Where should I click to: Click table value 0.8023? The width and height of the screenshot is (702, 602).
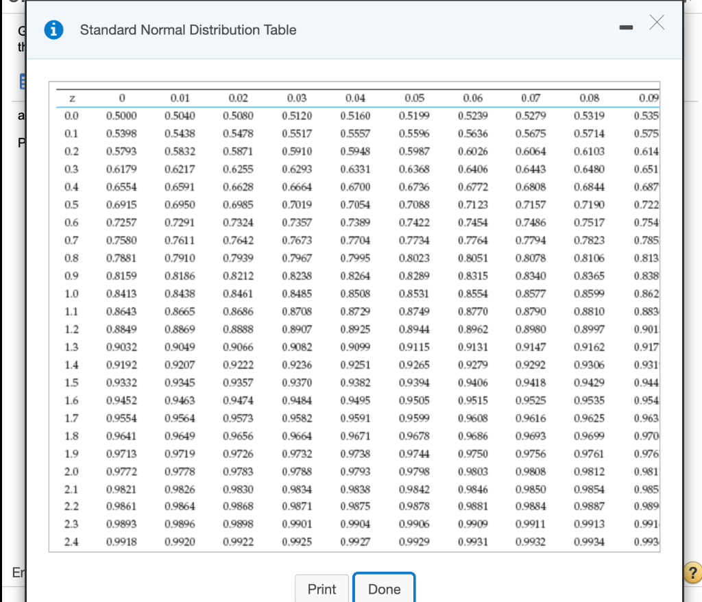tap(415, 258)
